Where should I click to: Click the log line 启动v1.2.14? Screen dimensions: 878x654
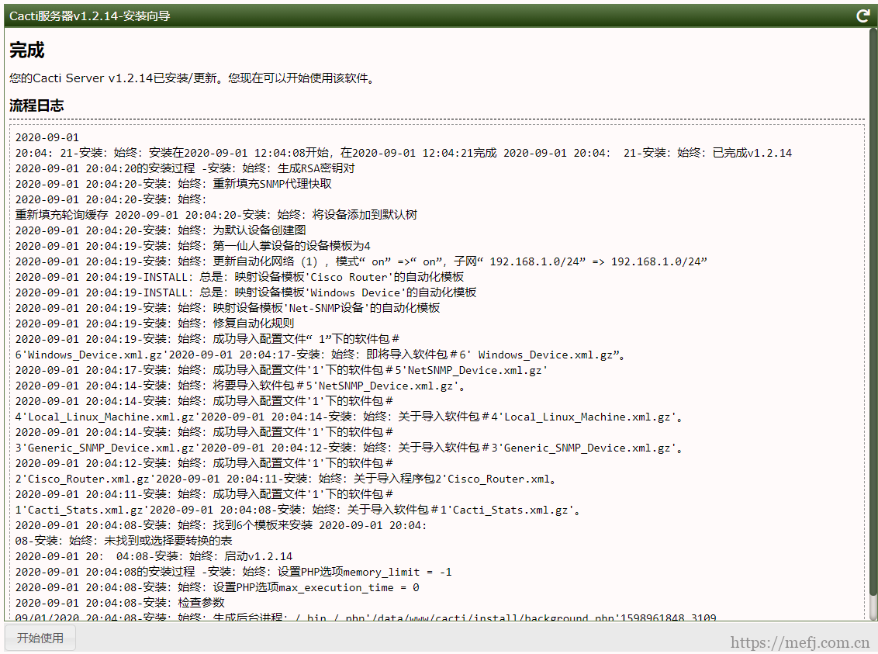154,556
